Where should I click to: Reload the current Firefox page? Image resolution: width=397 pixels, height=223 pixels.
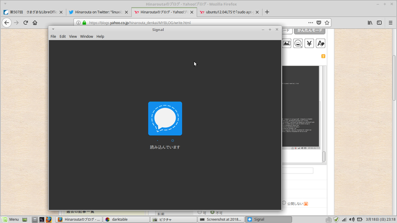[26, 23]
